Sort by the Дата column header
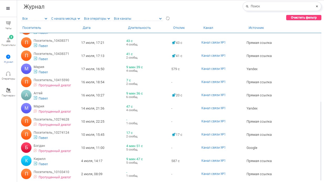 (x=86, y=28)
